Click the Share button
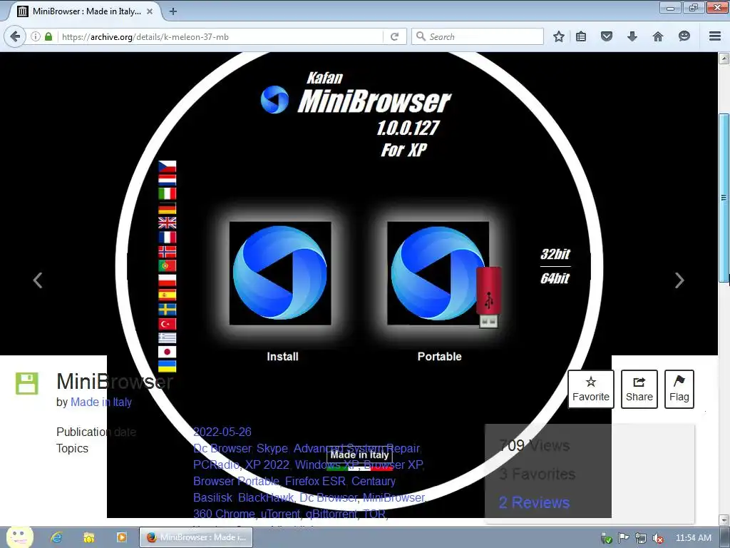The height and width of the screenshot is (548, 730). (x=639, y=389)
